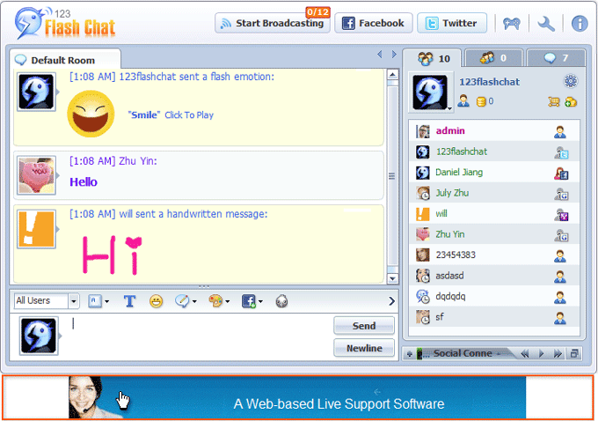Click the Start Broadcasting button

272,24
